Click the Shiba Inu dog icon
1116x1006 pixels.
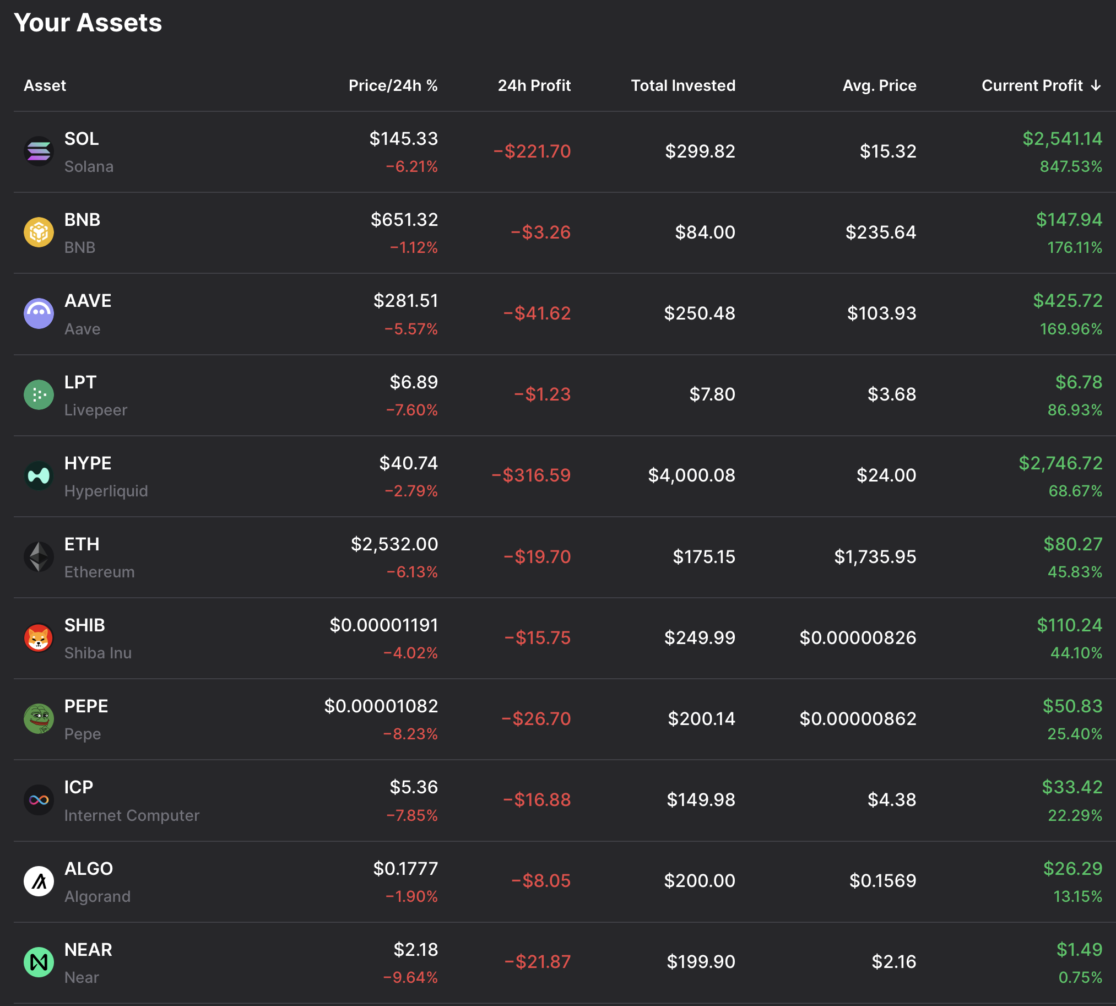pyautogui.click(x=39, y=638)
